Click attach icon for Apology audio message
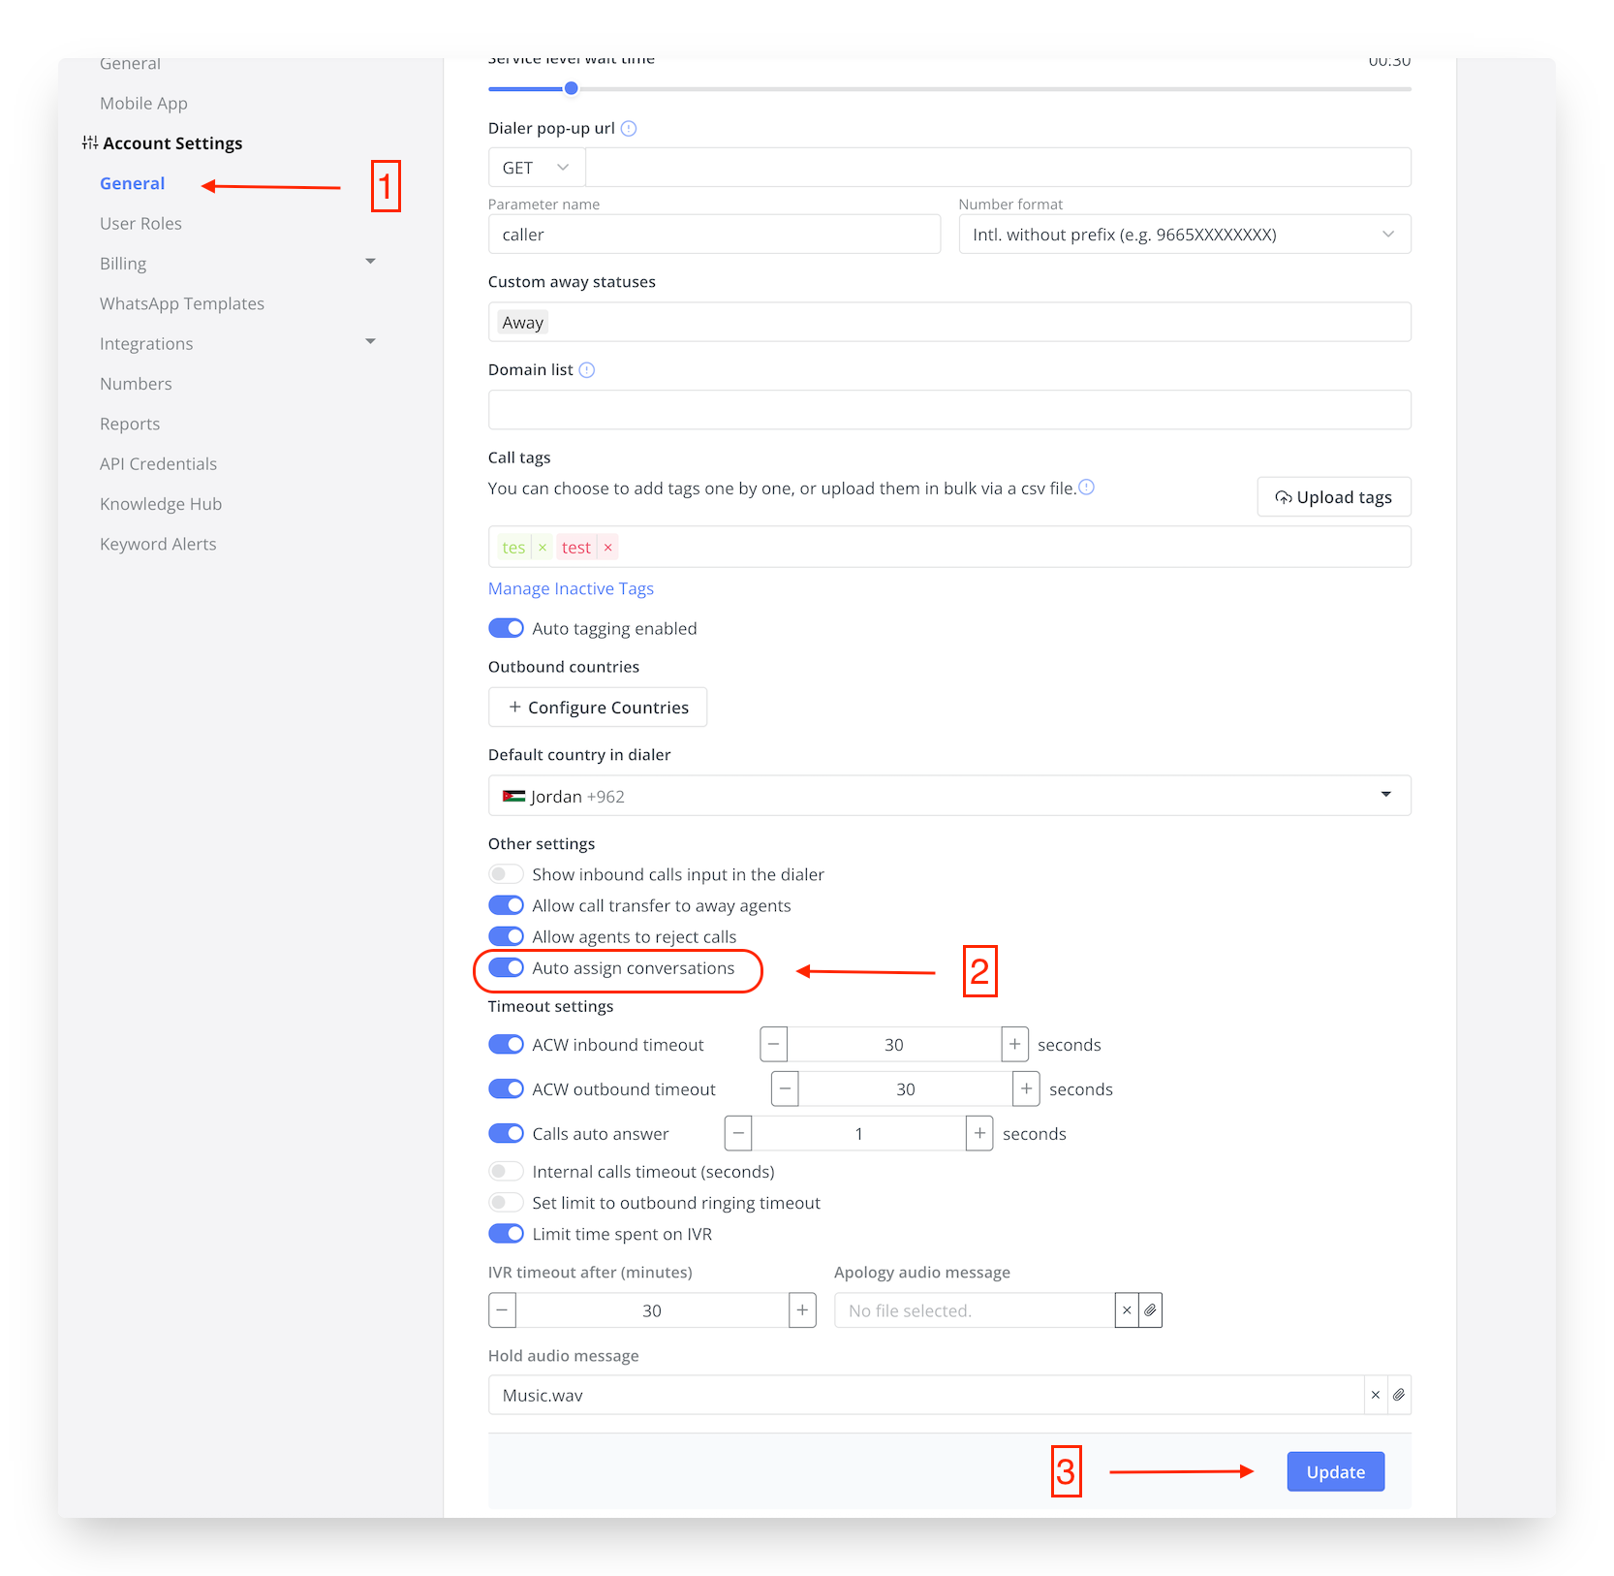The height and width of the screenshot is (1576, 1614). tap(1150, 1310)
